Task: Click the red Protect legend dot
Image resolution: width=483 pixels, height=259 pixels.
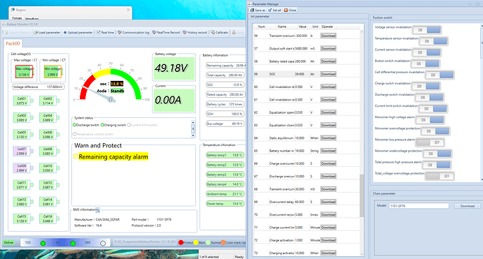Action: 181,242
